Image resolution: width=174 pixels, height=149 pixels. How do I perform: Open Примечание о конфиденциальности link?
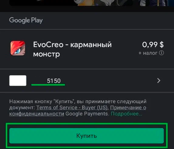[x=78, y=111]
